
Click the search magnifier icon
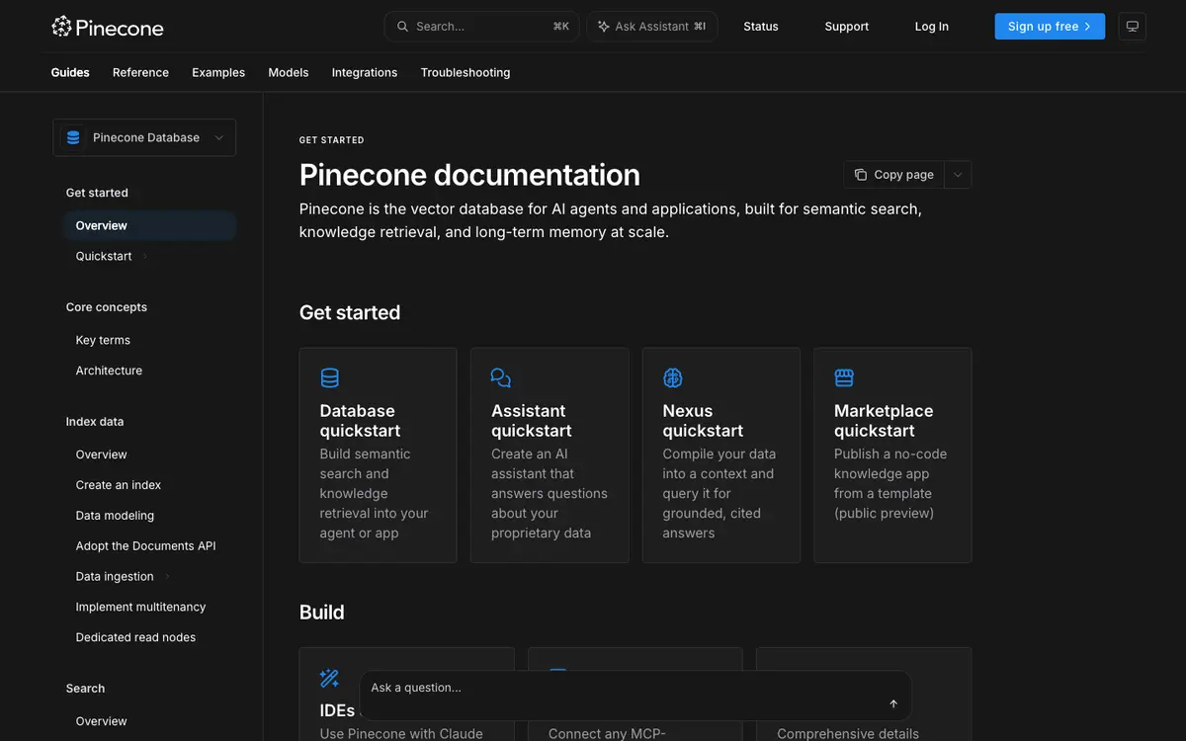click(402, 27)
